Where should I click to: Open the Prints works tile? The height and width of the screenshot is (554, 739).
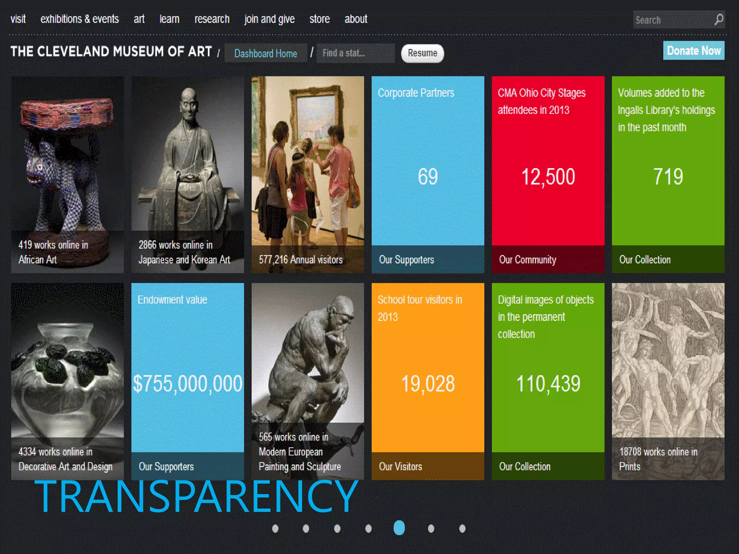[668, 382]
